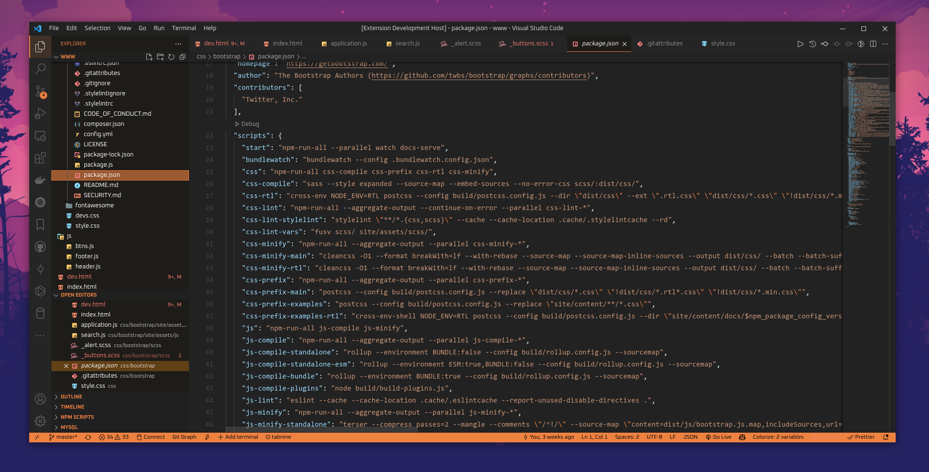Create new folder in WWW explorer
929x472 pixels.
point(160,56)
